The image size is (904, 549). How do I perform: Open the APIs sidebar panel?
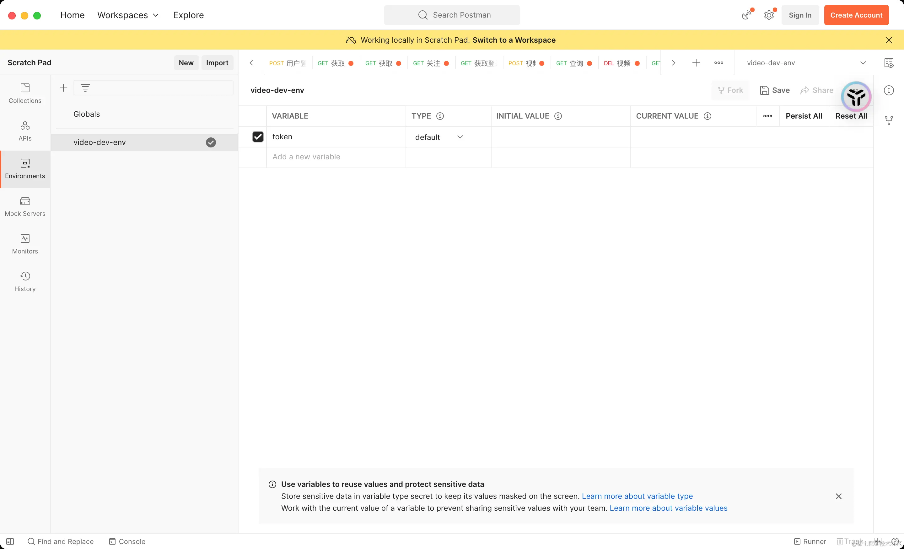(25, 131)
